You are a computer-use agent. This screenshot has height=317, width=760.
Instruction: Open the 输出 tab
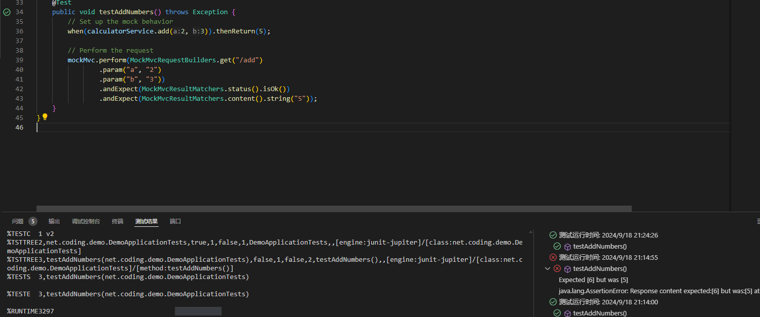click(54, 221)
